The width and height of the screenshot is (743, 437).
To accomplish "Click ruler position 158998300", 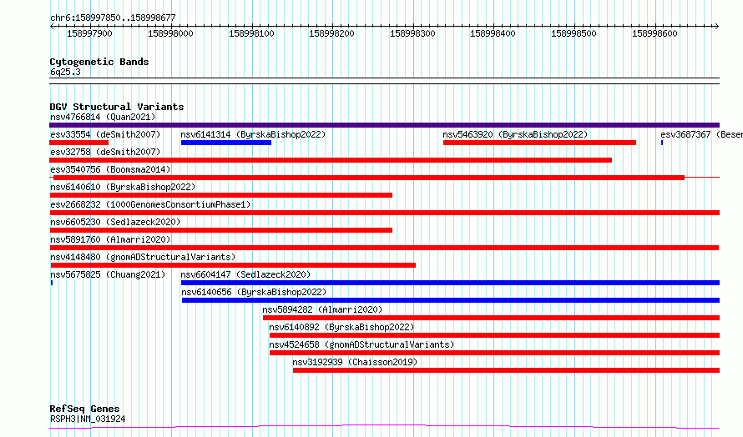I will [x=412, y=33].
